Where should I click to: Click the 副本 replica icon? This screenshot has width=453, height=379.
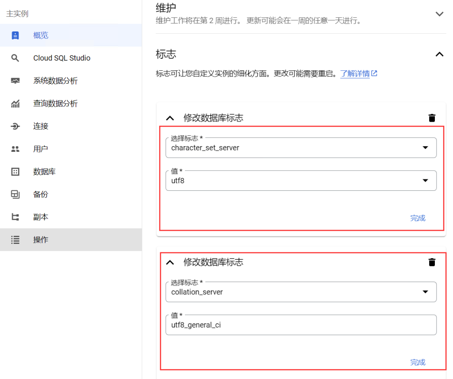[15, 217]
